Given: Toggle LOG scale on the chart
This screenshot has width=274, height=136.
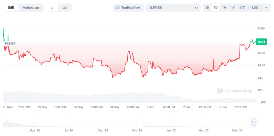Looking at the screenshot, I should coord(255,7).
